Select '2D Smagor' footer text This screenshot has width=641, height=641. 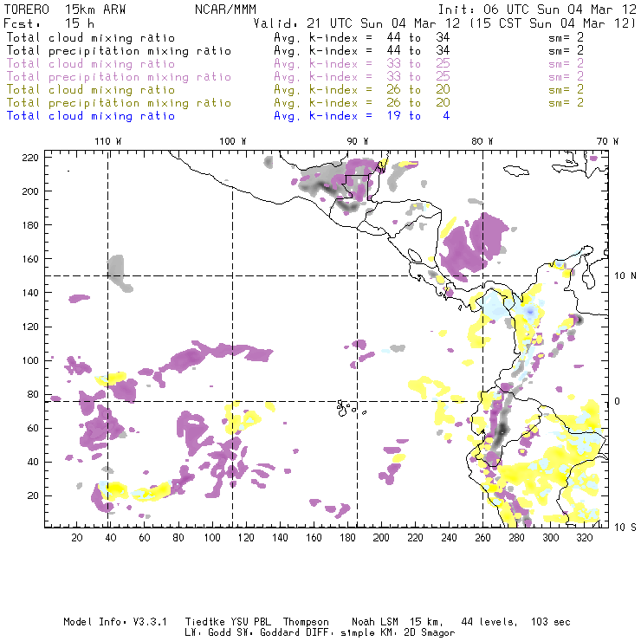point(430,633)
